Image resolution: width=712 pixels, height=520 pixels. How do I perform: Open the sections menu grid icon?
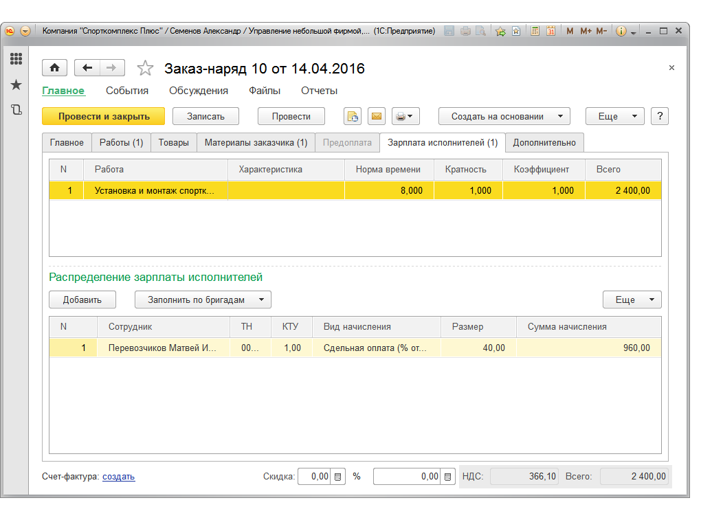click(16, 59)
